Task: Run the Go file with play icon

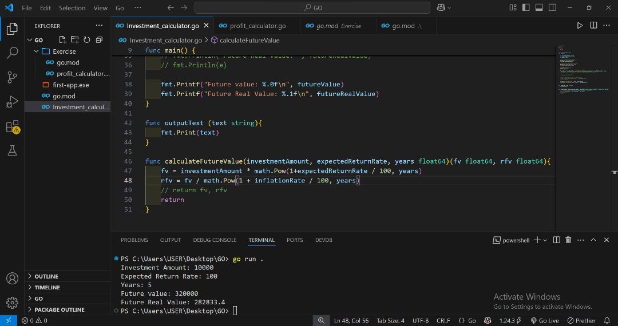Action: click(580, 26)
